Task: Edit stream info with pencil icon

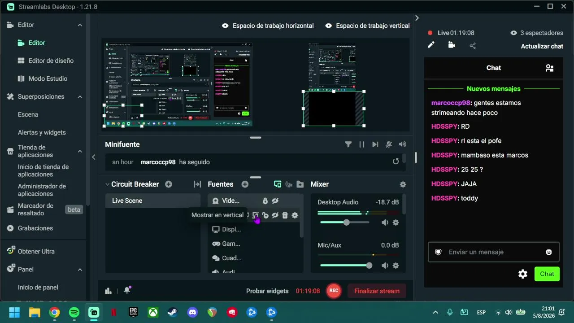Action: tap(431, 45)
